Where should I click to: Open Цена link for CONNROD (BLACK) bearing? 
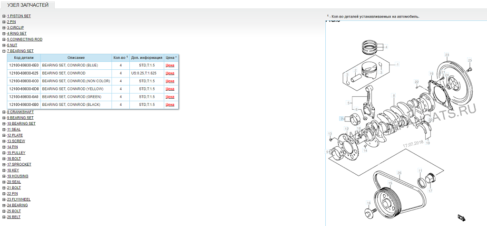[x=170, y=104]
